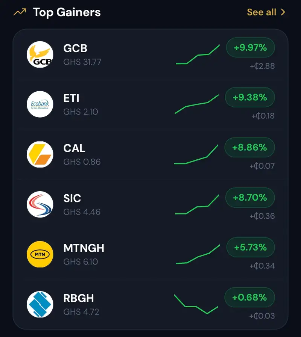This screenshot has width=301, height=337.
Task: Select the CAL yellow-orange logo
Action: point(40,154)
